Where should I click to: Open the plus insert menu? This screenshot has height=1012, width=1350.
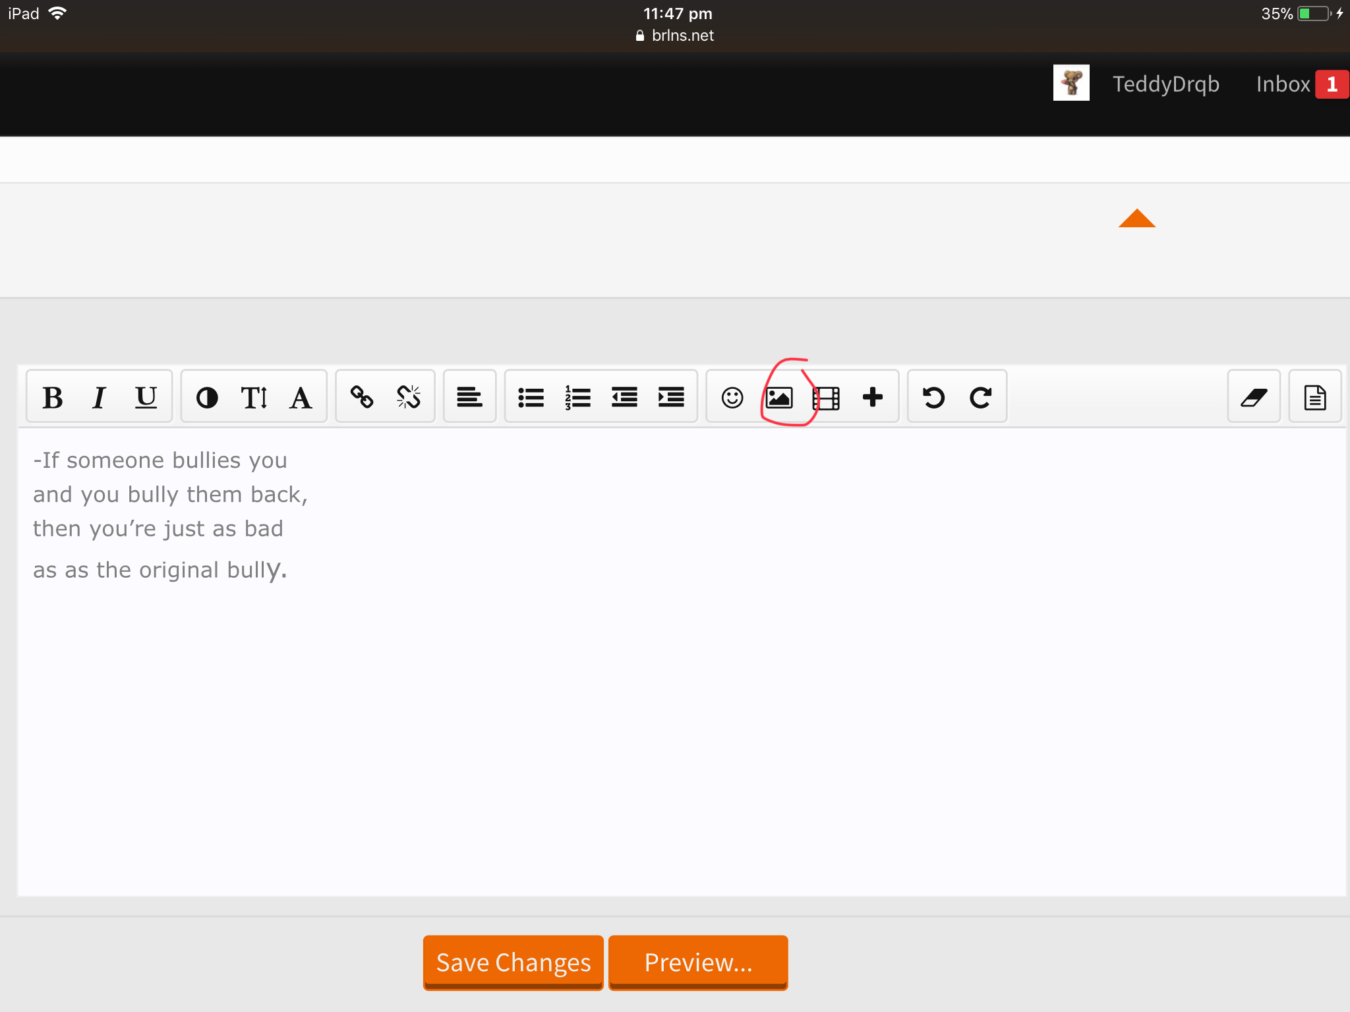coord(873,397)
